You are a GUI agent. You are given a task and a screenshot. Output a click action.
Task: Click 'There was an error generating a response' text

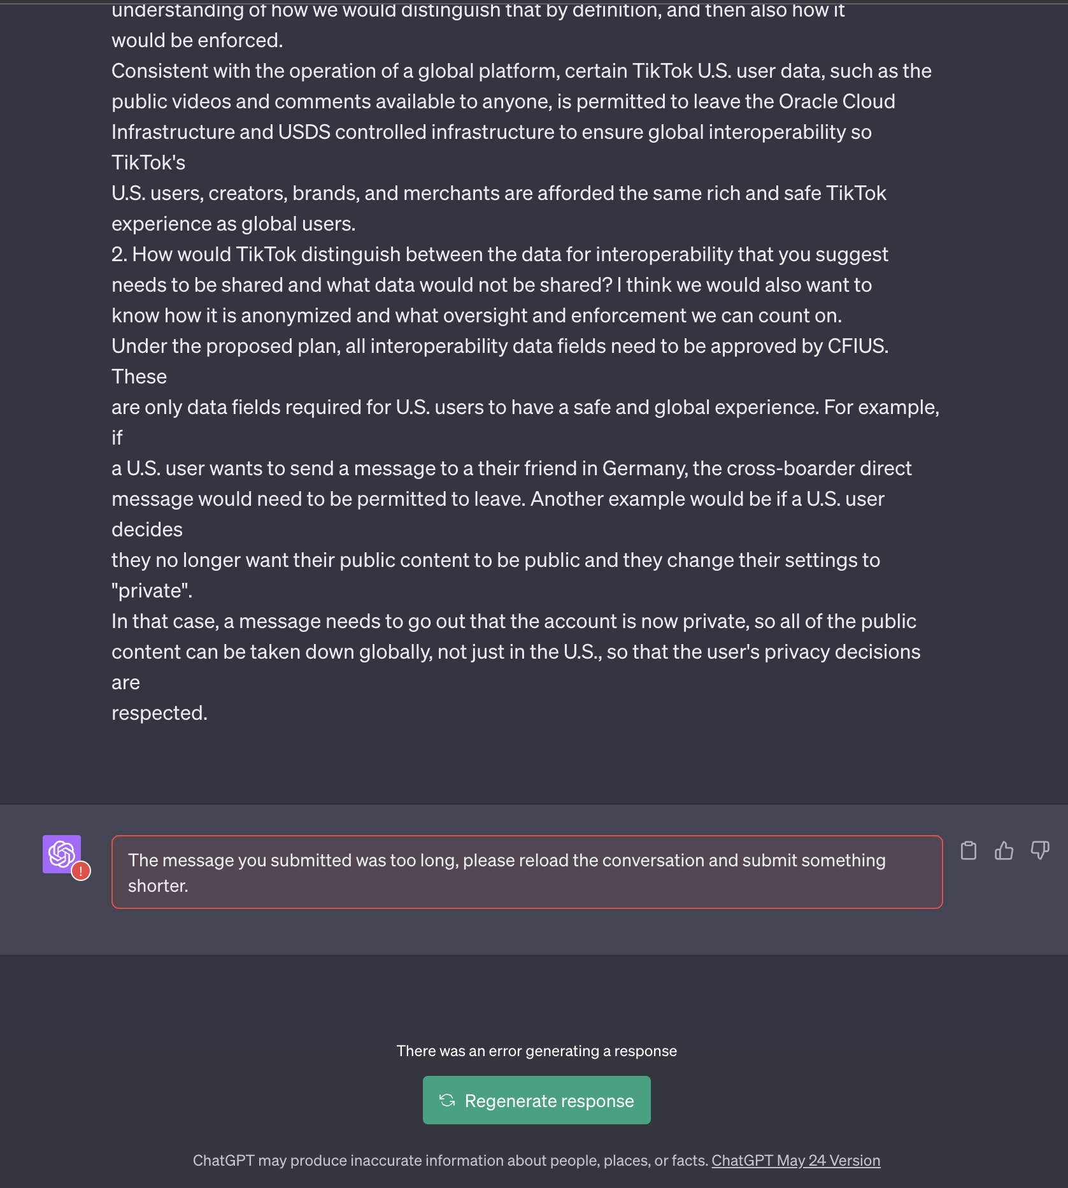[x=536, y=1051]
